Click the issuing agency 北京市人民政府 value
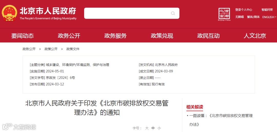277x132 pixels. 166,65
